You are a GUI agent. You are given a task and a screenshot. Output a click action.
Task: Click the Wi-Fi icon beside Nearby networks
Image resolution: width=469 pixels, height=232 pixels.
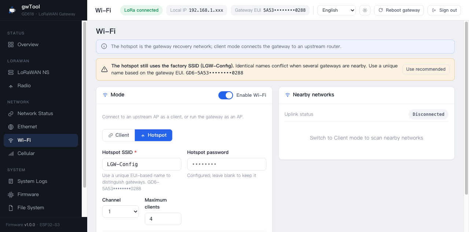coord(288,95)
